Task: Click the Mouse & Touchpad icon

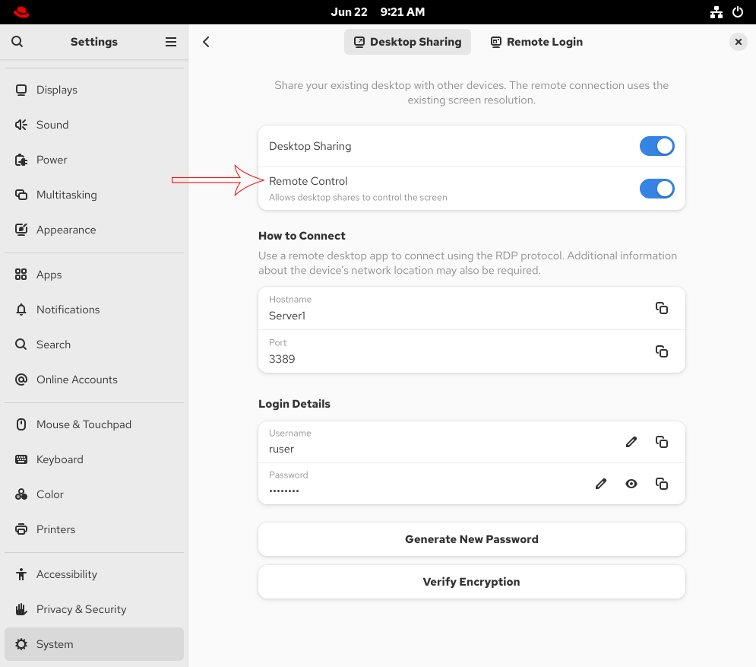Action: 21,424
